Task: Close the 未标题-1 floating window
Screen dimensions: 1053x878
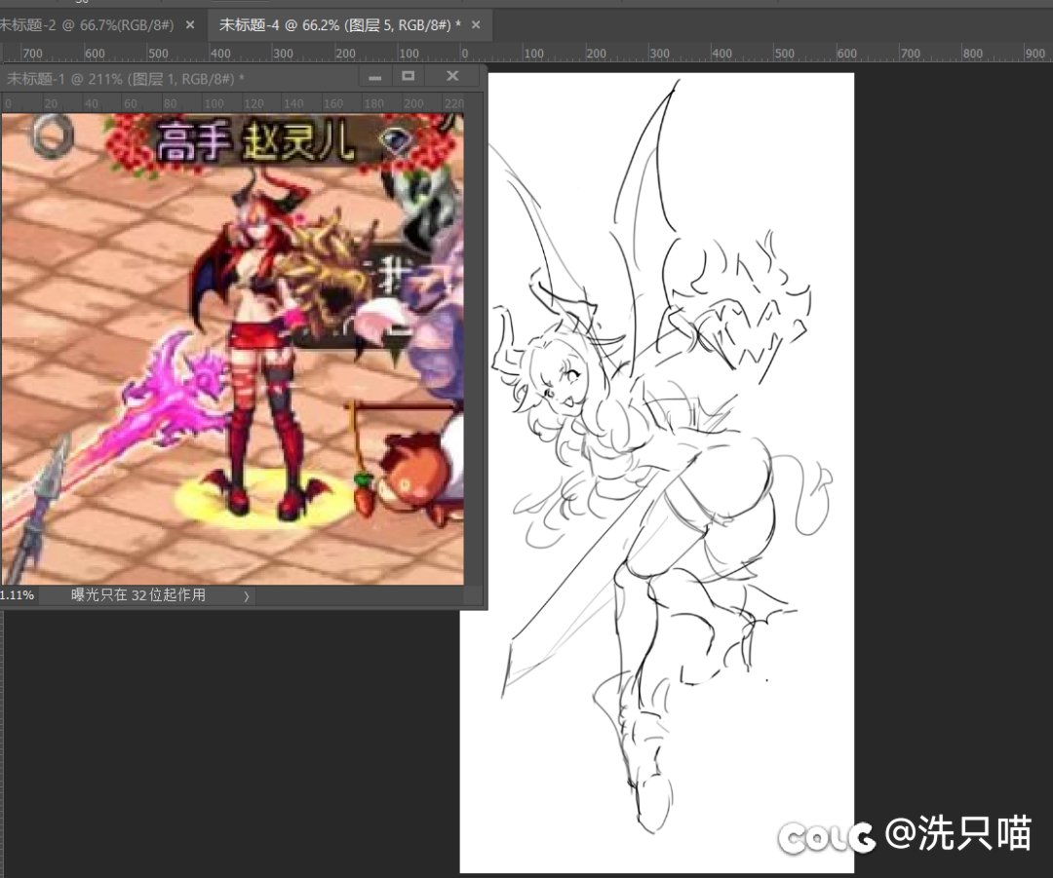Action: (452, 77)
